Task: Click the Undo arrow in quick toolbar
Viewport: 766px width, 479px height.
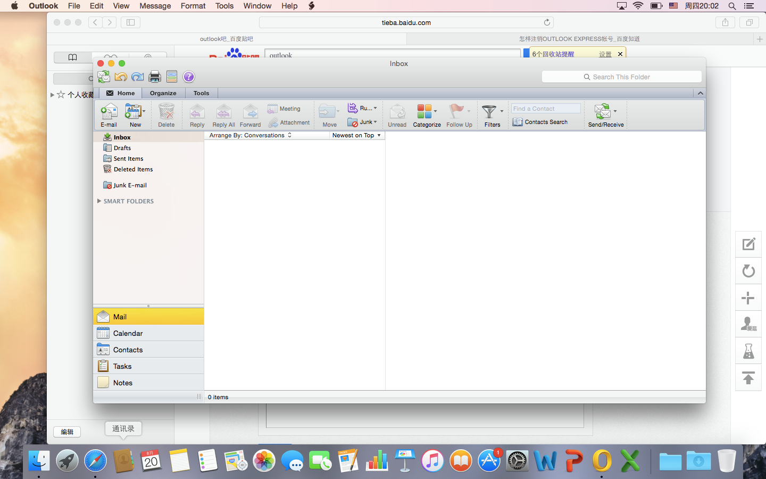Action: 121,77
